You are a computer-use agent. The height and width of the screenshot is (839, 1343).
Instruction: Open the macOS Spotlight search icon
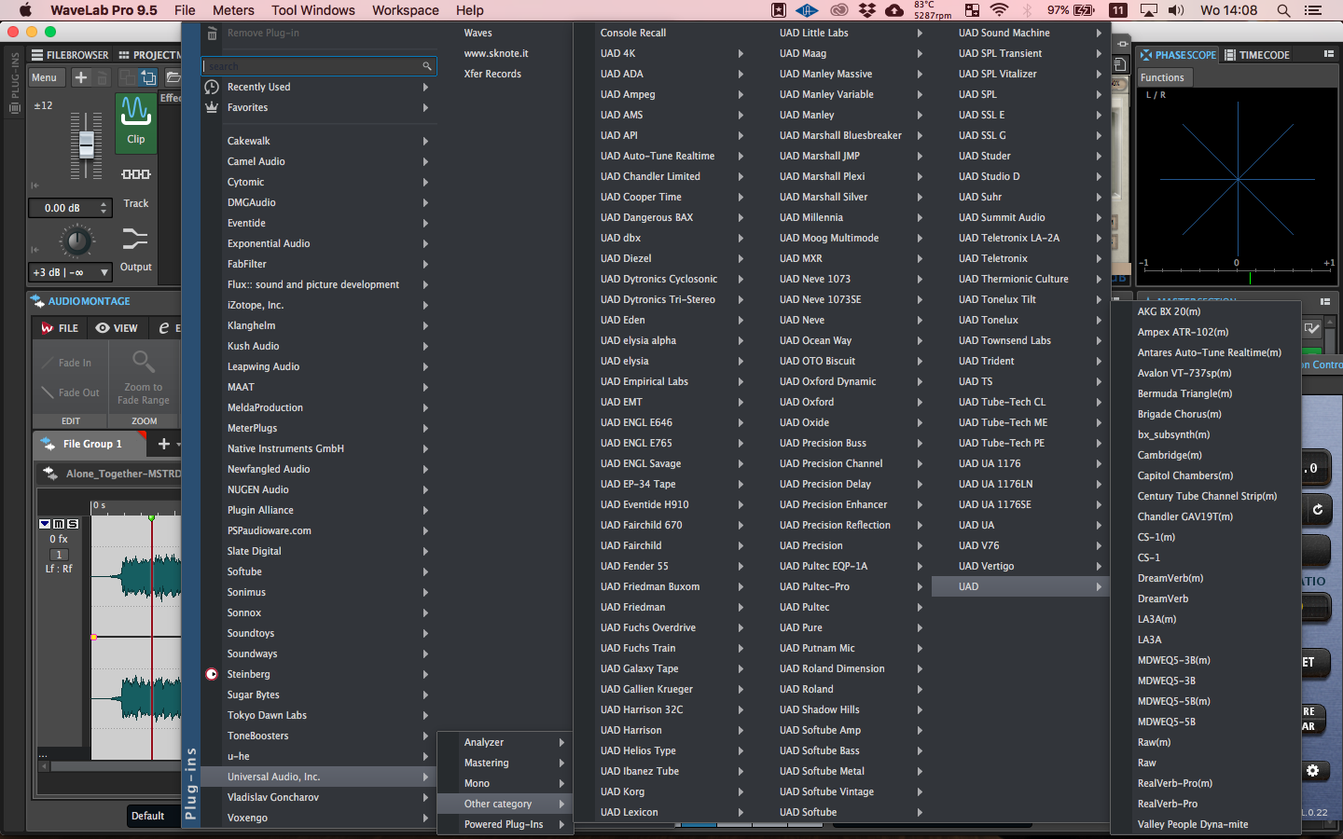[x=1283, y=10]
